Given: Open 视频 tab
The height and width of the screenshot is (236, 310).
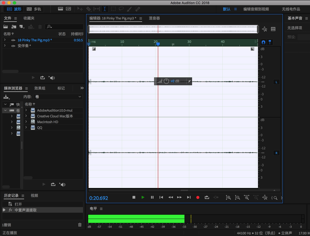Looking at the screenshot, I should (34, 195).
